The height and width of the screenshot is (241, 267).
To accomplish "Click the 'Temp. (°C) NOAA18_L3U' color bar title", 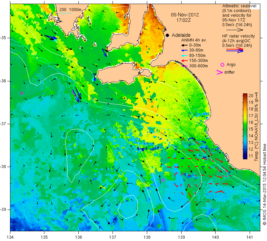I will 256,136.
